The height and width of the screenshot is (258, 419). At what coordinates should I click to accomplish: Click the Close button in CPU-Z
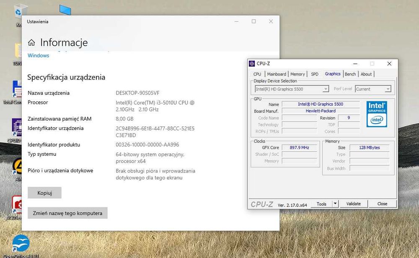point(382,204)
